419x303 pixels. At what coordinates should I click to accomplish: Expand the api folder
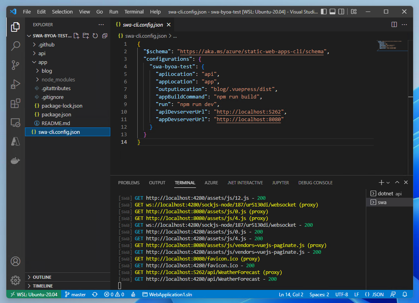(67, 54)
